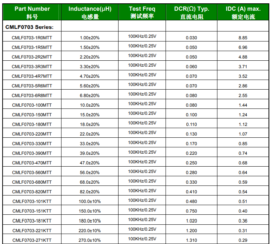The image size is (270, 244).
Task: Click rated current value 2.86
Action: pos(243,86)
